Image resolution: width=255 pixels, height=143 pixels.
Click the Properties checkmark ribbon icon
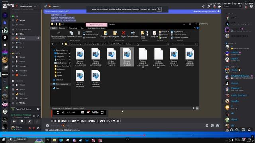[155, 33]
